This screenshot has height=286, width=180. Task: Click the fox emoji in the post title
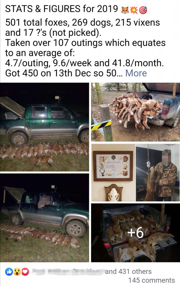pyautogui.click(x=125, y=10)
